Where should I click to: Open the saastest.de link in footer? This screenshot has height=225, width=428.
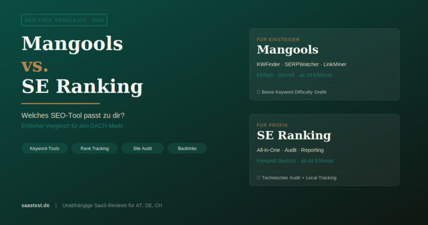pyautogui.click(x=36, y=205)
